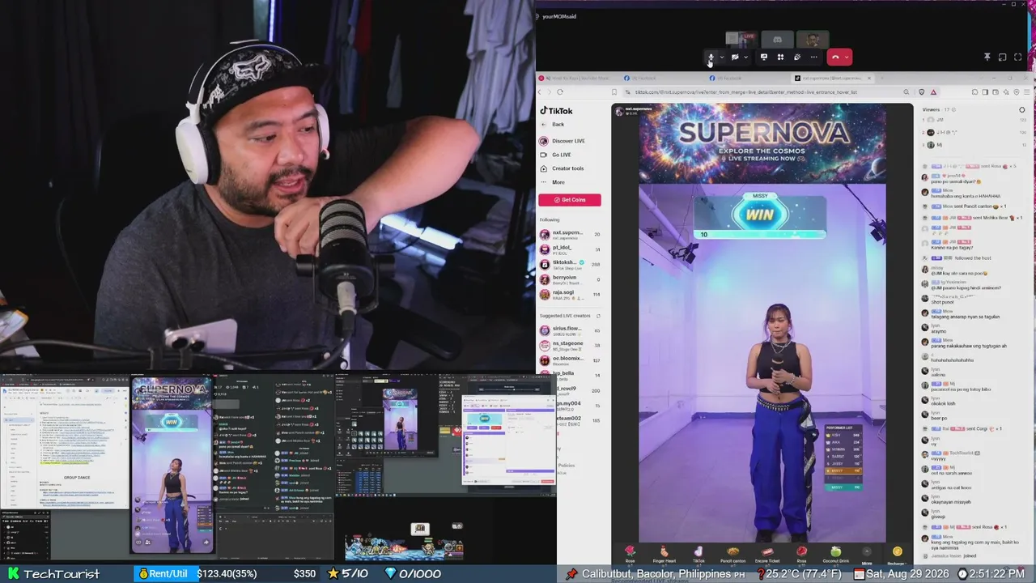Open the activities grid icon in call
The height and width of the screenshot is (583, 1036).
tap(780, 57)
